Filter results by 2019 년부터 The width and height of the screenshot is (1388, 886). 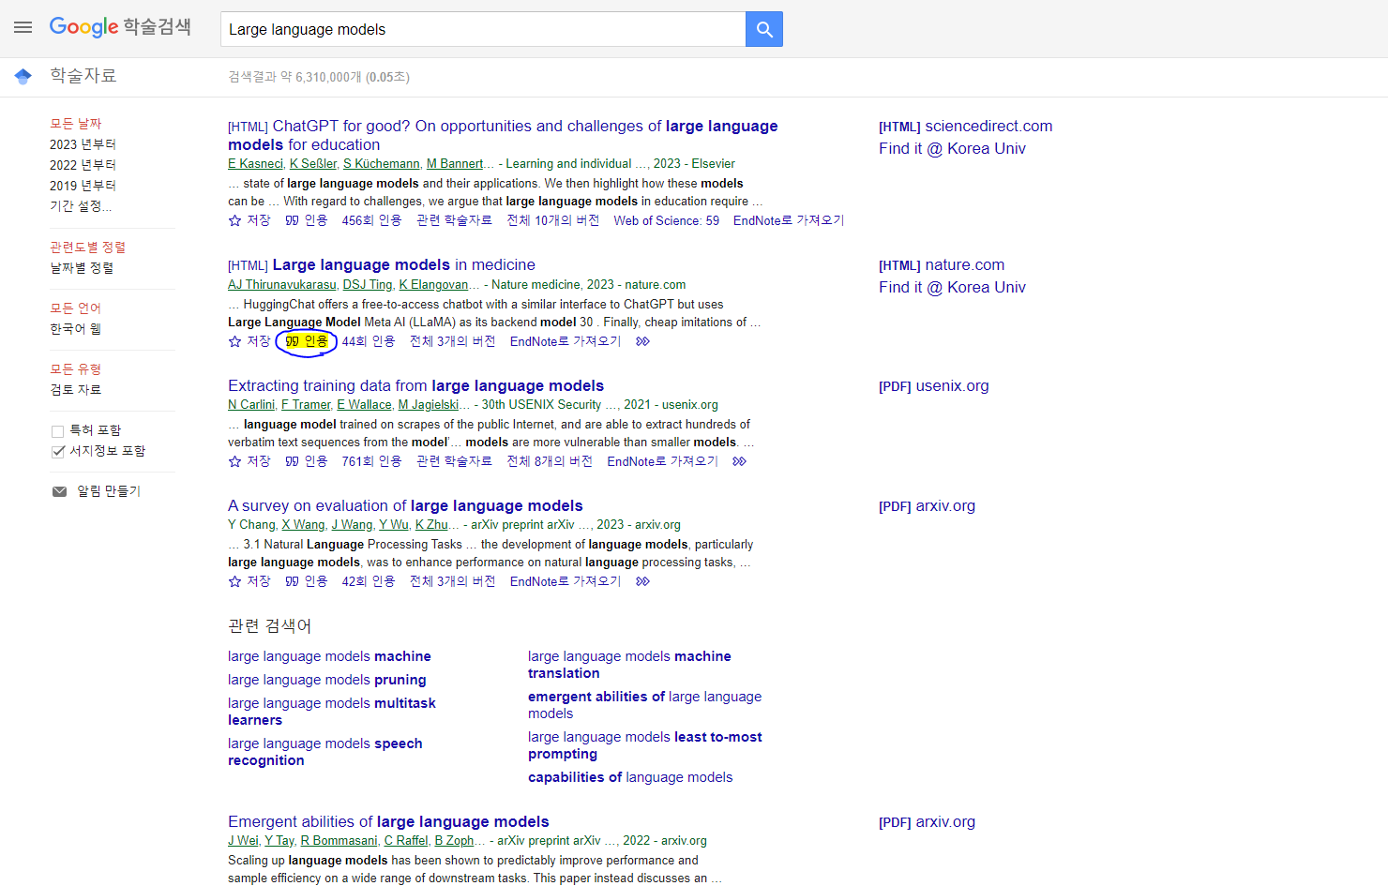pos(83,186)
